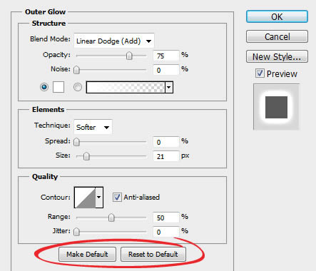Click the glow effect preview thumbnail

[276, 107]
